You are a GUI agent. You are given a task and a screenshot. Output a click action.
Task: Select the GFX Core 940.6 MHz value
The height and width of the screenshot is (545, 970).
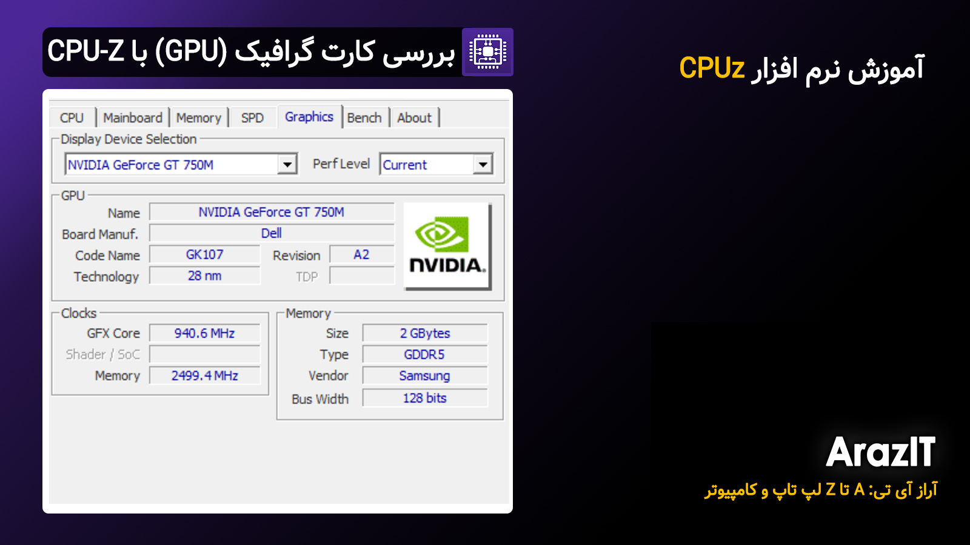coord(205,333)
